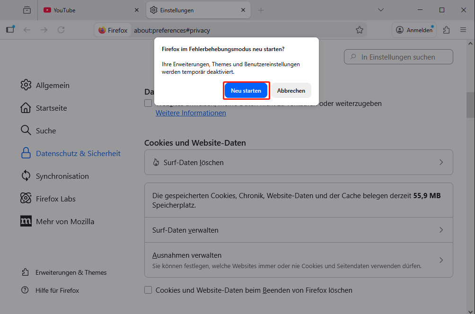Open Ausnahmen verwalten via its chevron
Image resolution: width=475 pixels, height=314 pixels.
441,260
